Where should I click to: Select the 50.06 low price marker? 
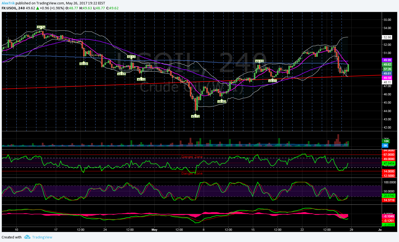(x=84, y=64)
